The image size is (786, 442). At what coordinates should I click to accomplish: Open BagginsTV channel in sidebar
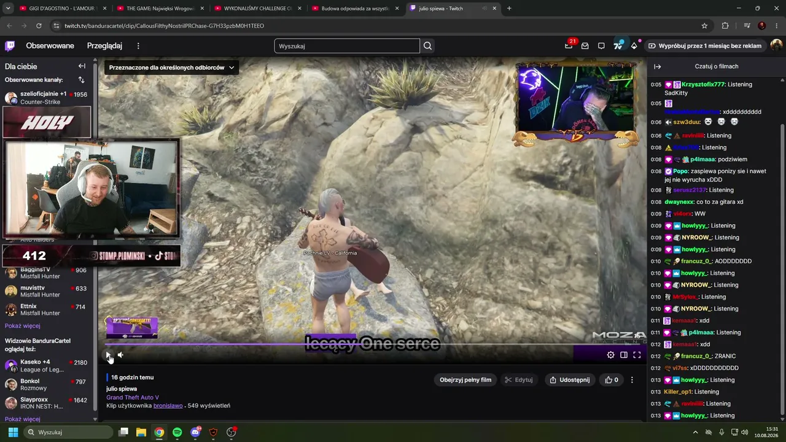[46, 273]
